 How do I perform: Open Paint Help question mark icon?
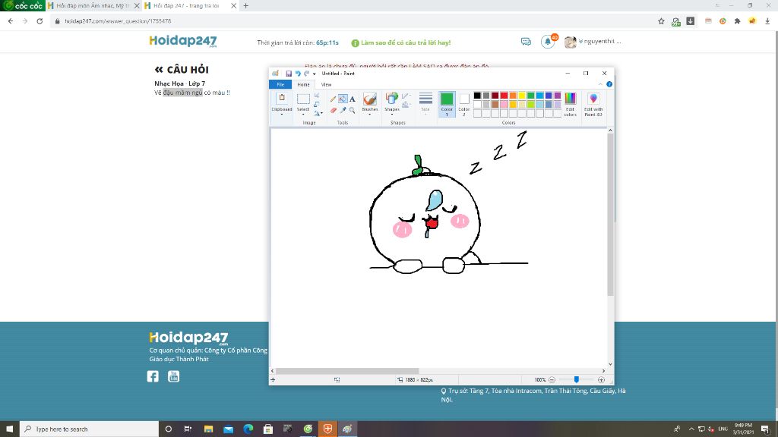click(609, 84)
